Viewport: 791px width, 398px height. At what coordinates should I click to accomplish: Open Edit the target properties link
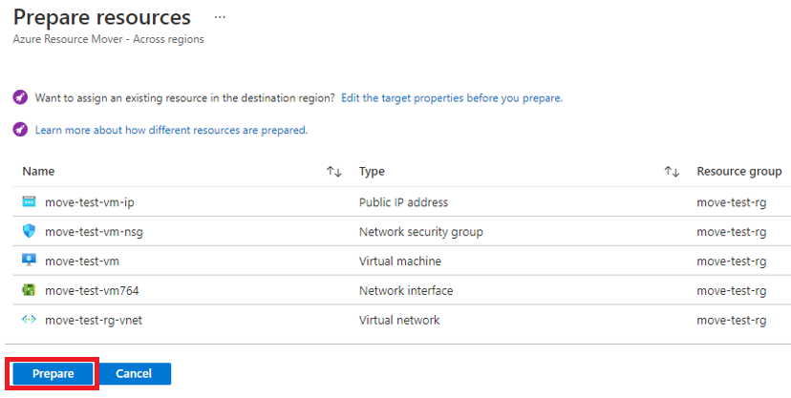pos(452,97)
